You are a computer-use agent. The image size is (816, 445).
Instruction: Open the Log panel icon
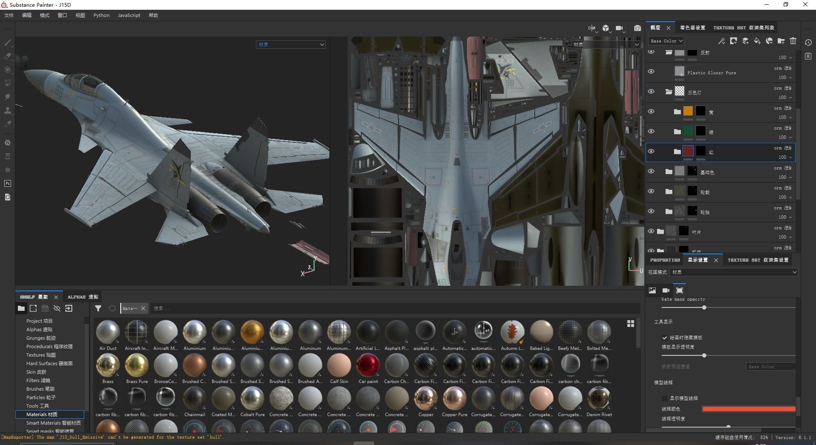pos(808,56)
